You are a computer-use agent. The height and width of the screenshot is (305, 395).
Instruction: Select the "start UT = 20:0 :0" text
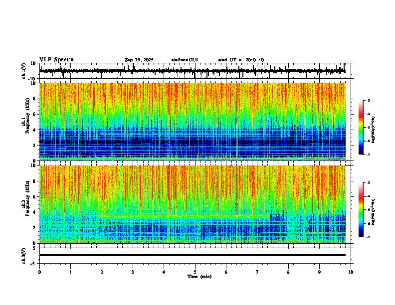tap(241, 60)
